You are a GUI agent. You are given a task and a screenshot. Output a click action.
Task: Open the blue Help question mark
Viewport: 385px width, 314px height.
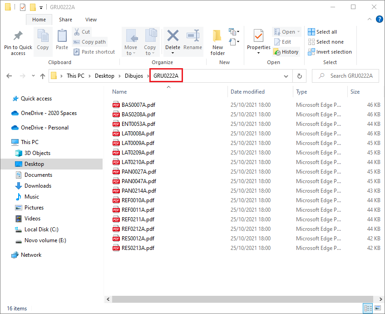tap(380, 19)
